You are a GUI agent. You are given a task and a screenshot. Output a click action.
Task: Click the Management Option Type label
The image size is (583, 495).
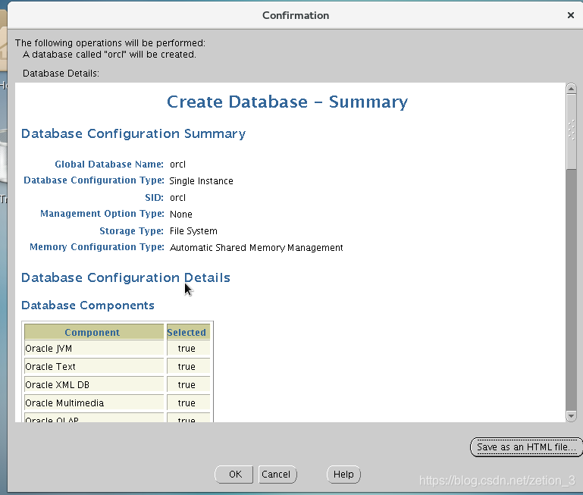(x=102, y=214)
